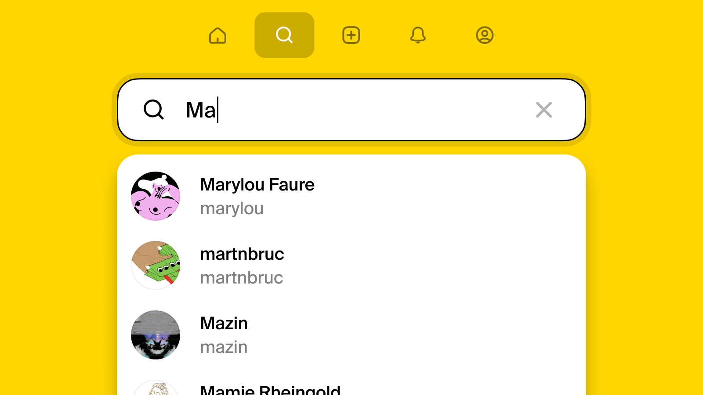Select the Marylou Faure result name
This screenshot has height=395, width=703.
coord(257,185)
